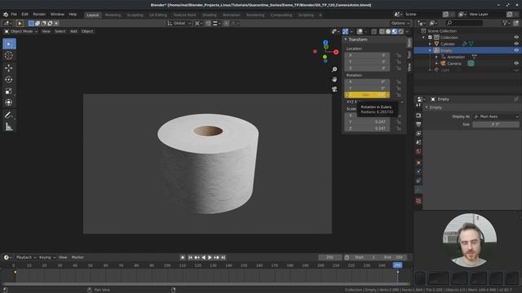Switch to the Shading workspace tab
The height and width of the screenshot is (293, 522).
210,15
